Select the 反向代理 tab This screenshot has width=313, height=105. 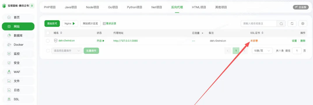pyautogui.click(x=177, y=7)
